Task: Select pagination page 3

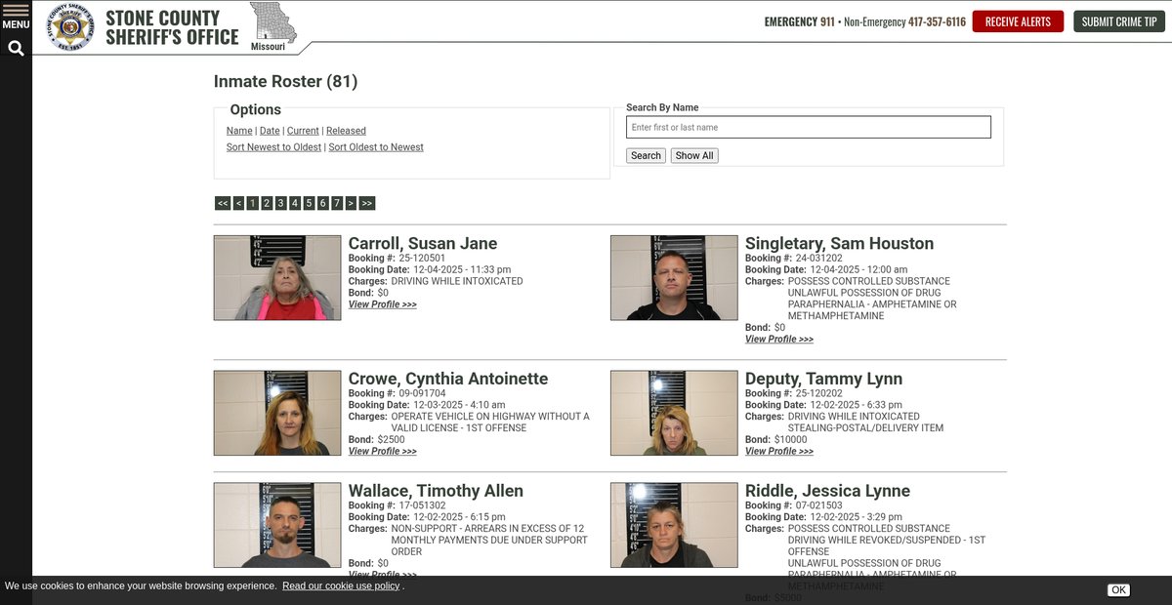Action: pyautogui.click(x=280, y=203)
